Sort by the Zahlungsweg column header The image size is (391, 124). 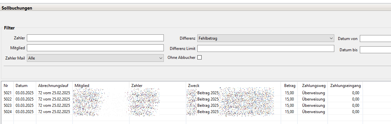(313, 86)
